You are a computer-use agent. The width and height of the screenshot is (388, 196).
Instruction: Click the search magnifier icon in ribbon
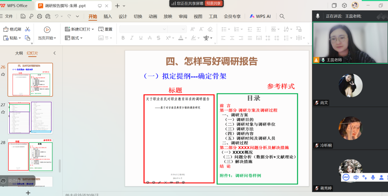(x=282, y=16)
